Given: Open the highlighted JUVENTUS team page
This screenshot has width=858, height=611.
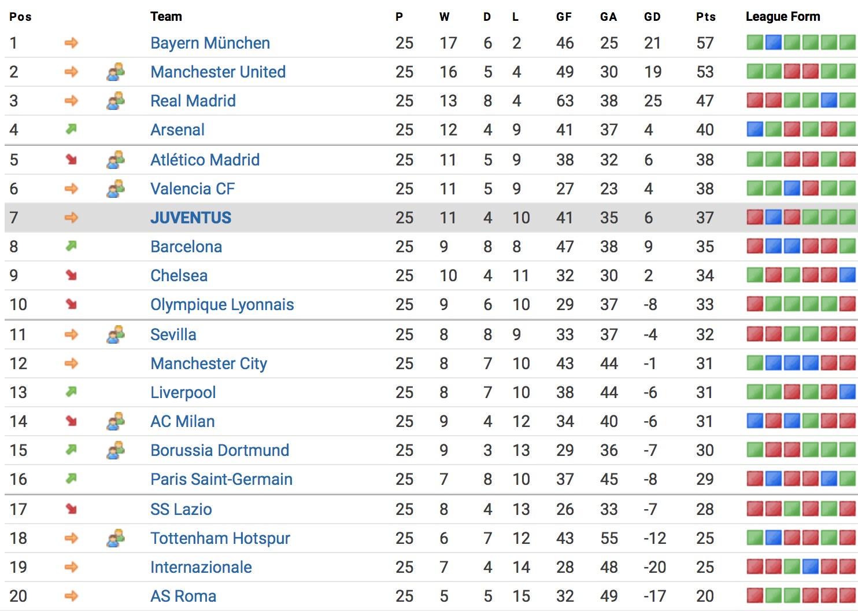Looking at the screenshot, I should tap(191, 218).
